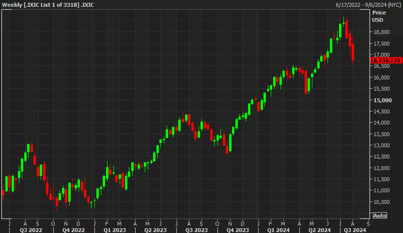Select the 16,000 price axis value

click(381, 78)
